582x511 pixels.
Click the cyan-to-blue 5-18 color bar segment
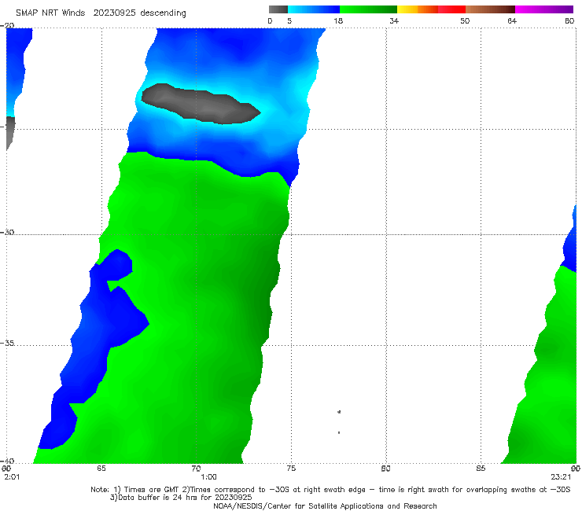pos(314,9)
